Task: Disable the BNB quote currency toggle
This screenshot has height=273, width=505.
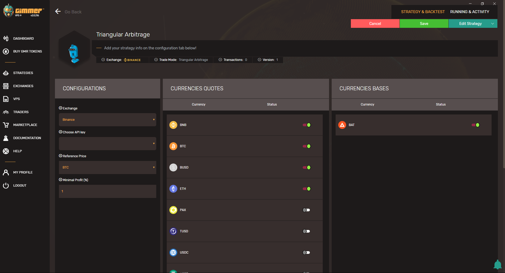Action: click(307, 125)
